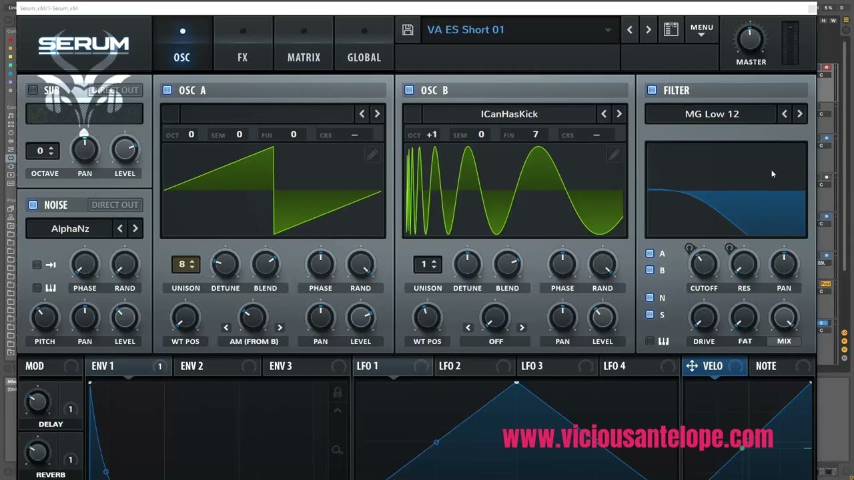Click the noise keytrack piano icon
This screenshot has height=480, width=854.
51,288
